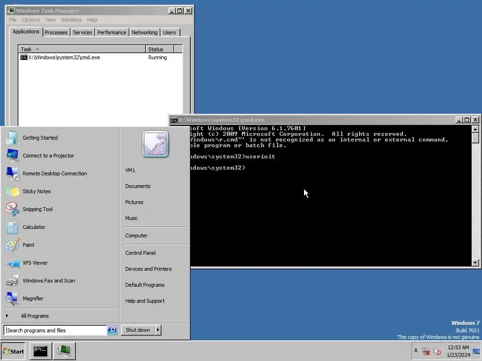482x361 pixels.
Task: Open Task Manager Windows menu
Action: [x=72, y=20]
